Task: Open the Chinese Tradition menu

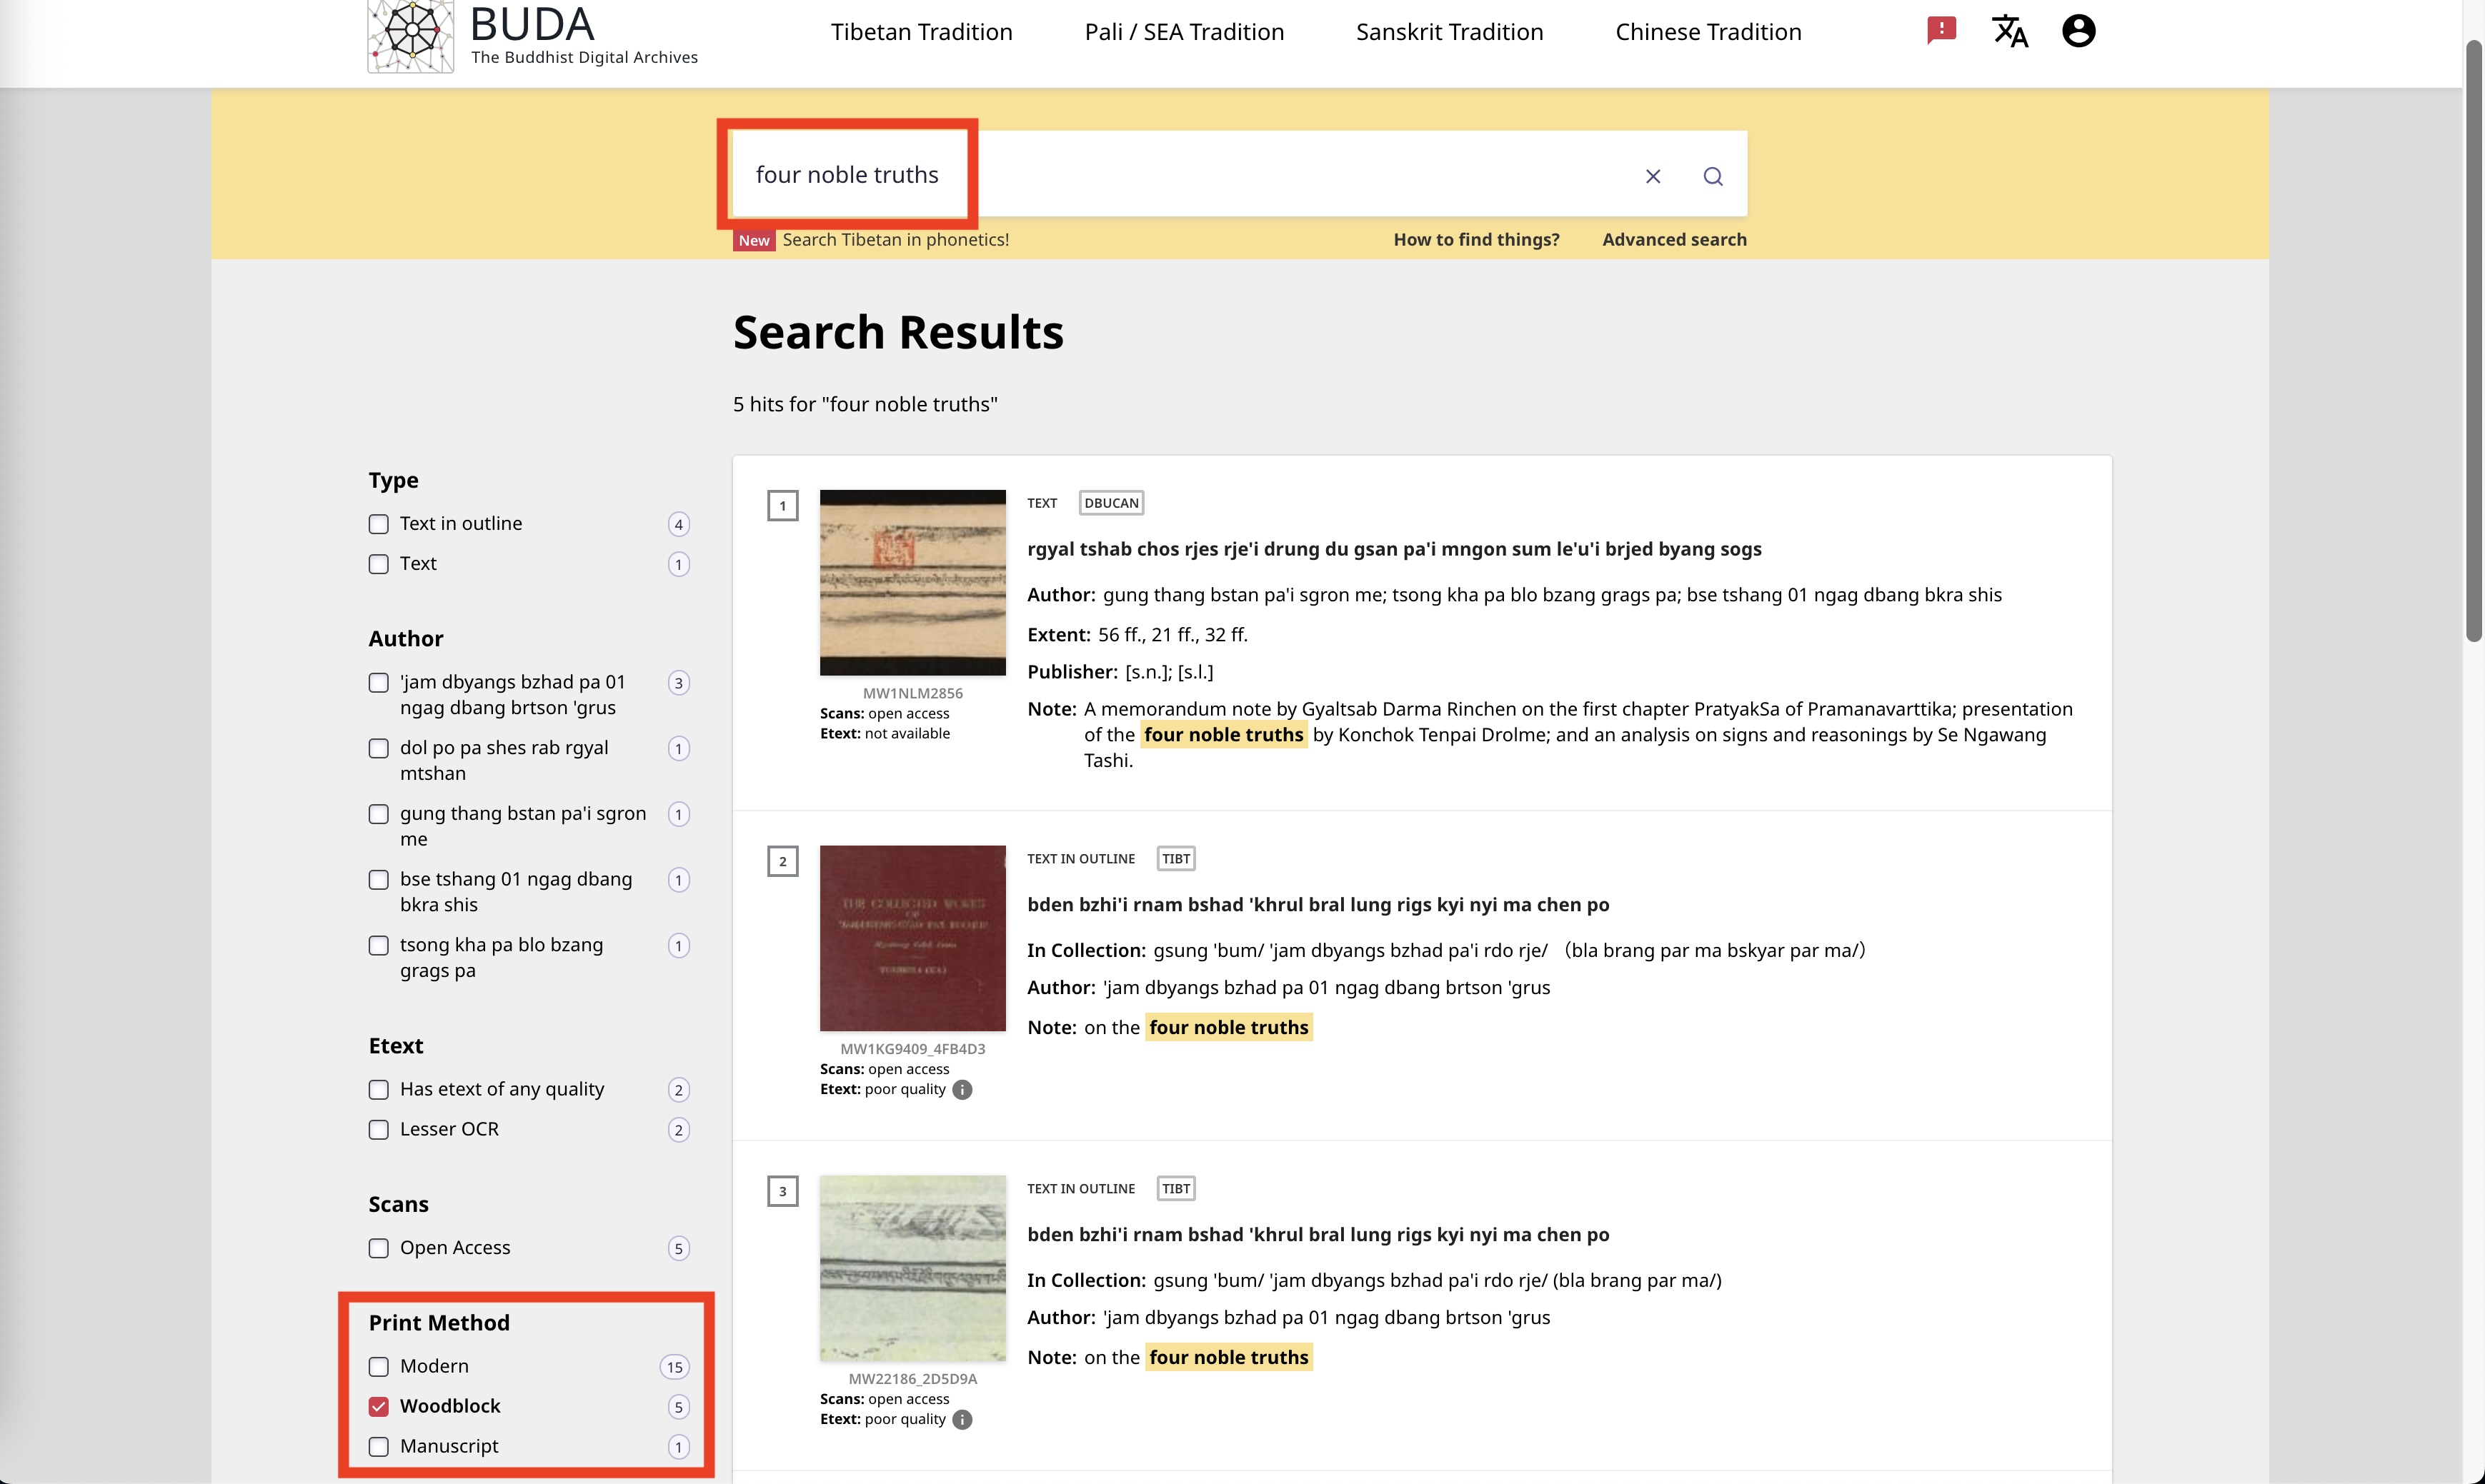Action: click(x=1708, y=32)
